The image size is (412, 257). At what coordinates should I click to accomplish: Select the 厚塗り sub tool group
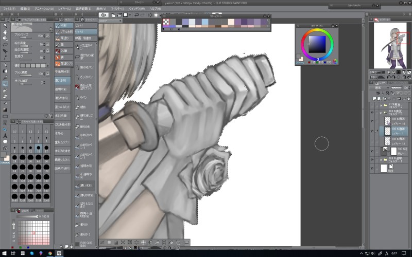click(64, 38)
